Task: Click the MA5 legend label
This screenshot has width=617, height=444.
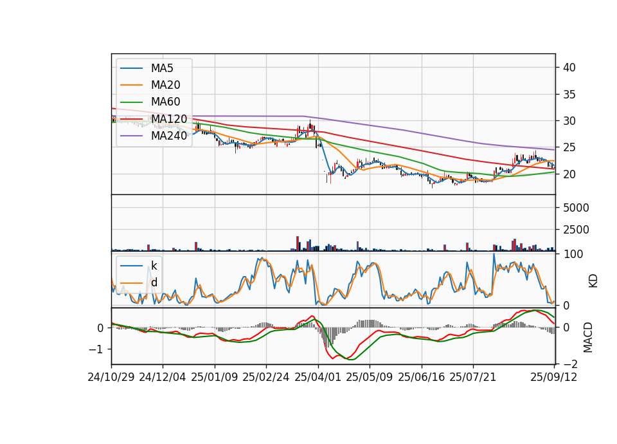Action: (162, 68)
